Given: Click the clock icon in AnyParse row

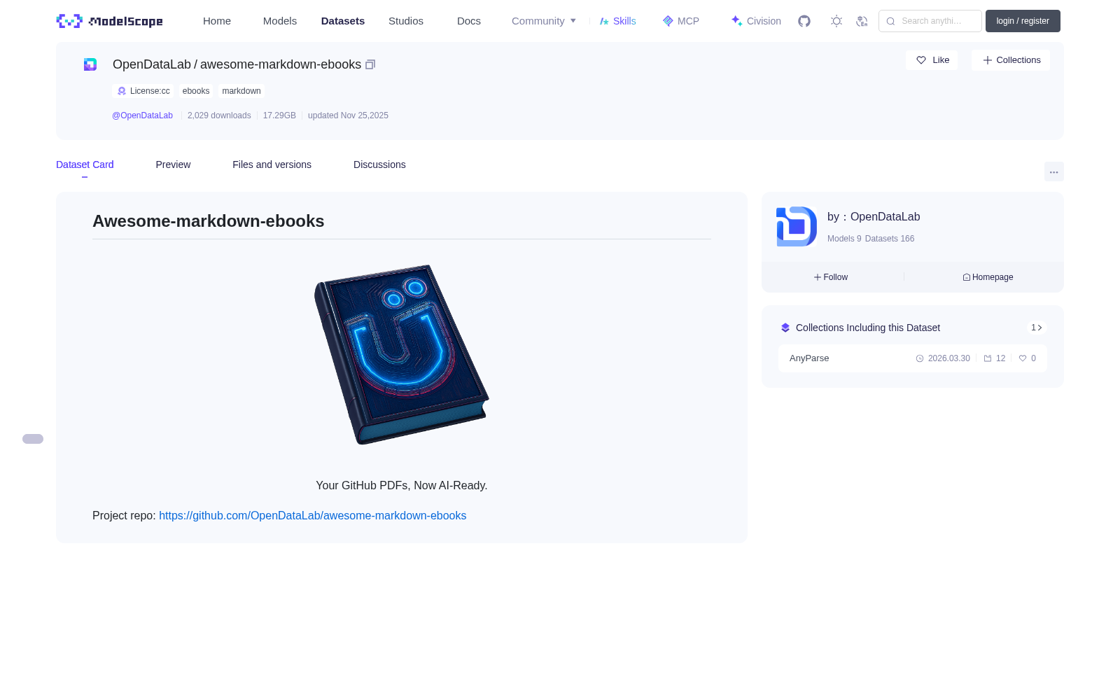Looking at the screenshot, I should (x=920, y=358).
